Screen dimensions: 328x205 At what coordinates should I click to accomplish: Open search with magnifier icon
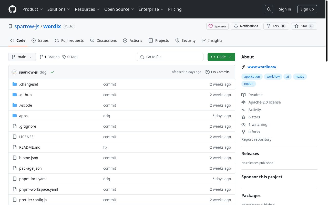point(269,9)
